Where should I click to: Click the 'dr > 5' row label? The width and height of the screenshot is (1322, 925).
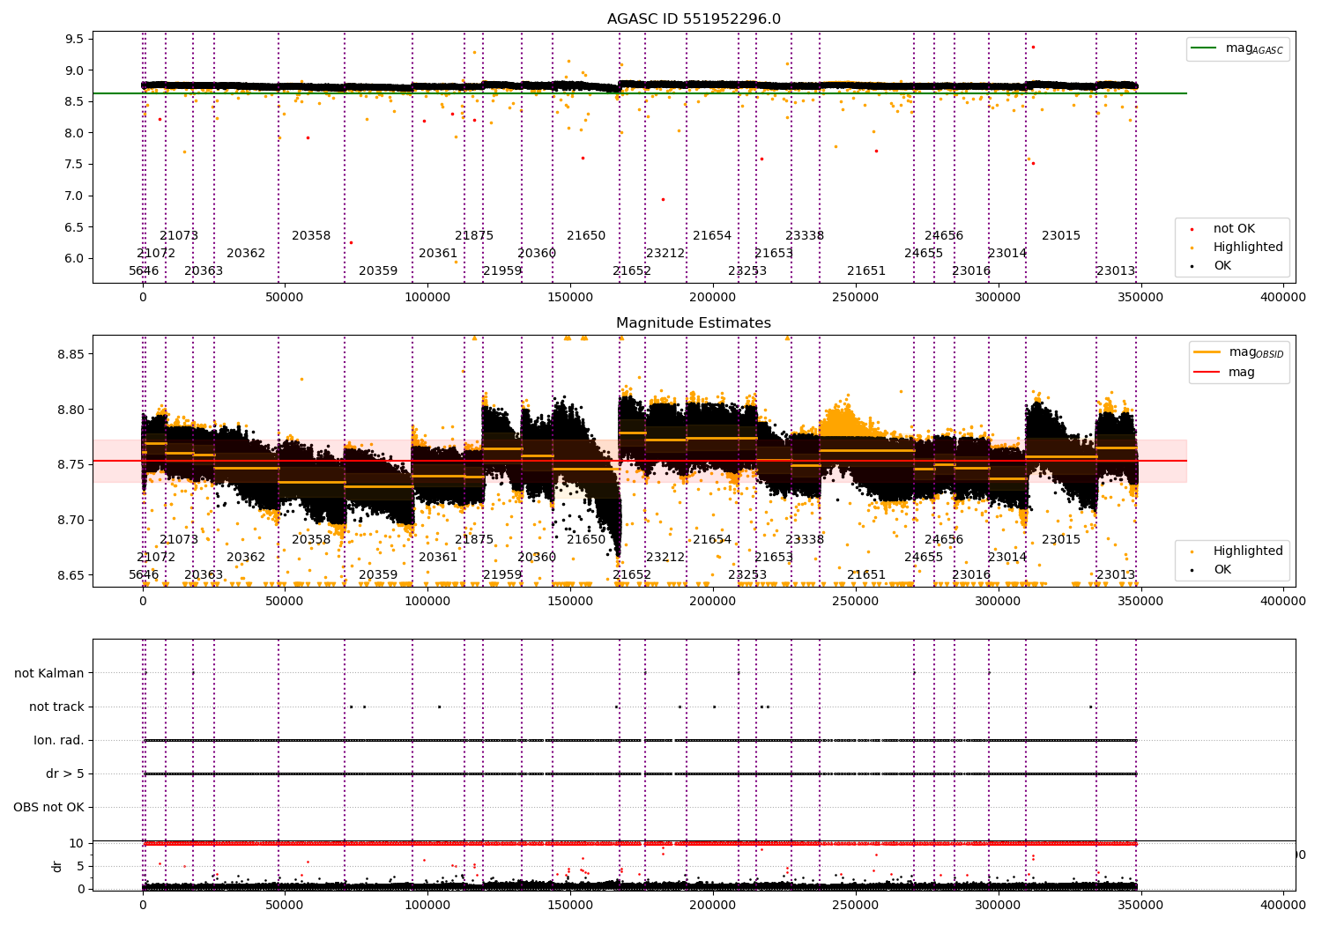tap(65, 773)
